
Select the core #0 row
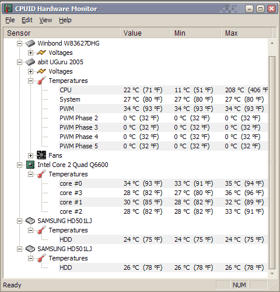tap(163, 183)
